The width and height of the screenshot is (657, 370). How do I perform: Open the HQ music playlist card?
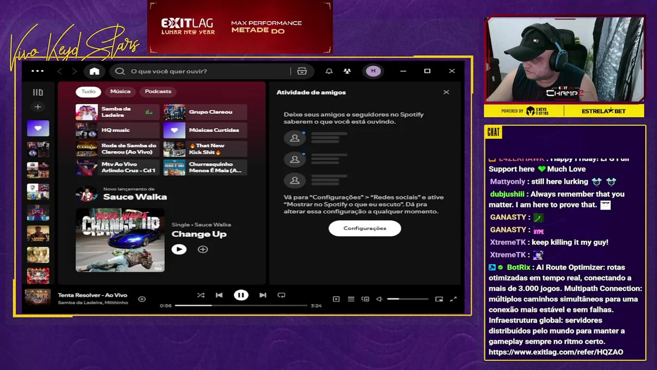(118, 131)
